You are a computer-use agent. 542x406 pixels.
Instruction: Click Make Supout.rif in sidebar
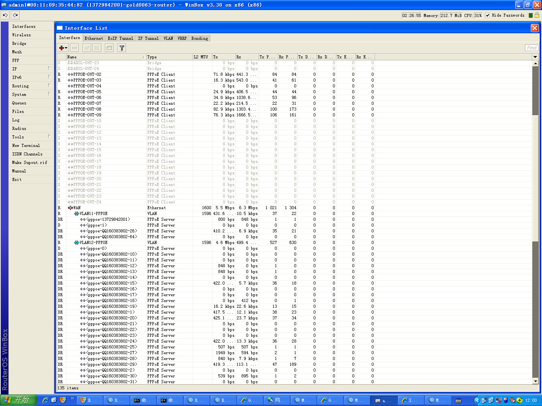tap(31, 162)
